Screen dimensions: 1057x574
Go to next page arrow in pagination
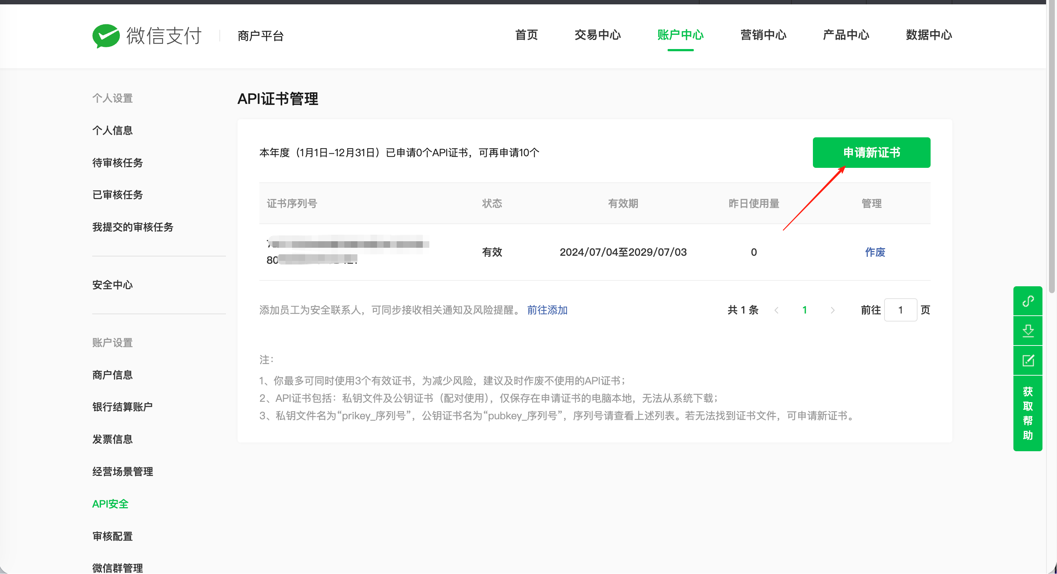[833, 310]
